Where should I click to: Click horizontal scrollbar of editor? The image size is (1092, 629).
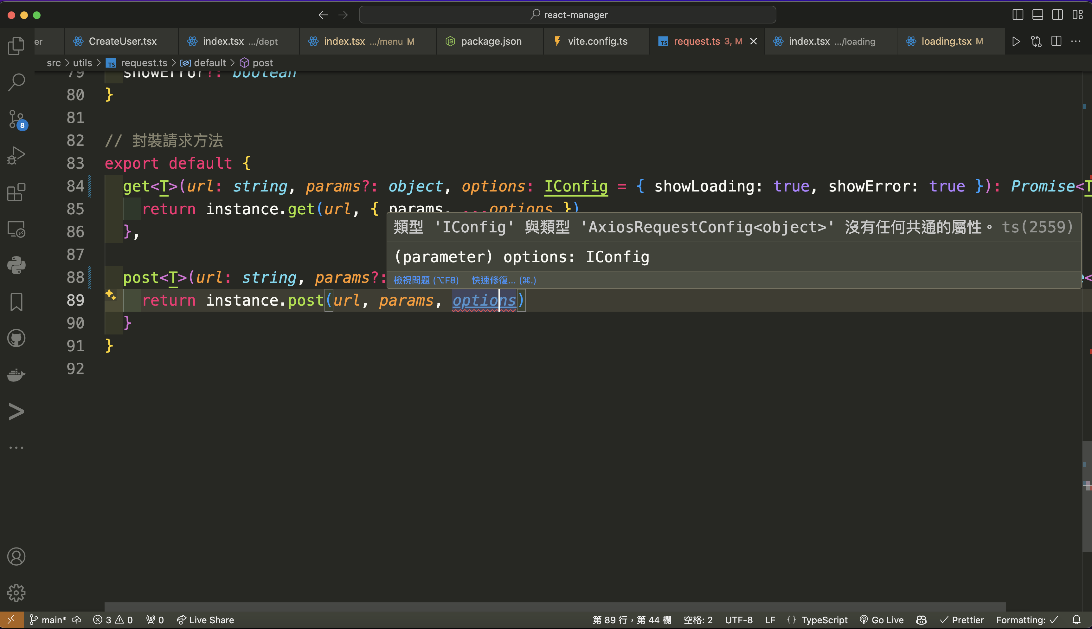[x=555, y=606]
